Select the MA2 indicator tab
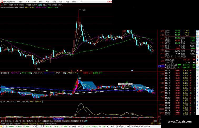Viewport: 199px width, 128px height. coord(52,121)
